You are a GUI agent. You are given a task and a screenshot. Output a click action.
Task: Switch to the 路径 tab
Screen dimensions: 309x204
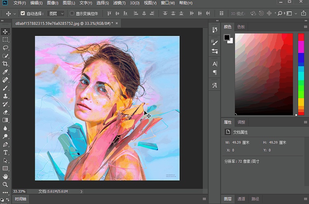255,199
